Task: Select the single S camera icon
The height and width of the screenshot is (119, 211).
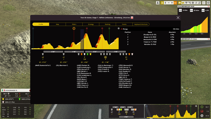Action: [196, 3]
